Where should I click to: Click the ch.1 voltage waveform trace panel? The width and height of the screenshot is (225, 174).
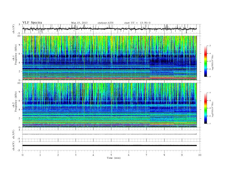point(111,29)
